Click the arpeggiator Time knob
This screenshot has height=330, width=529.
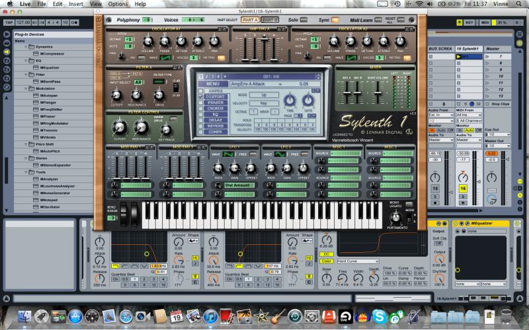click(x=290, y=100)
